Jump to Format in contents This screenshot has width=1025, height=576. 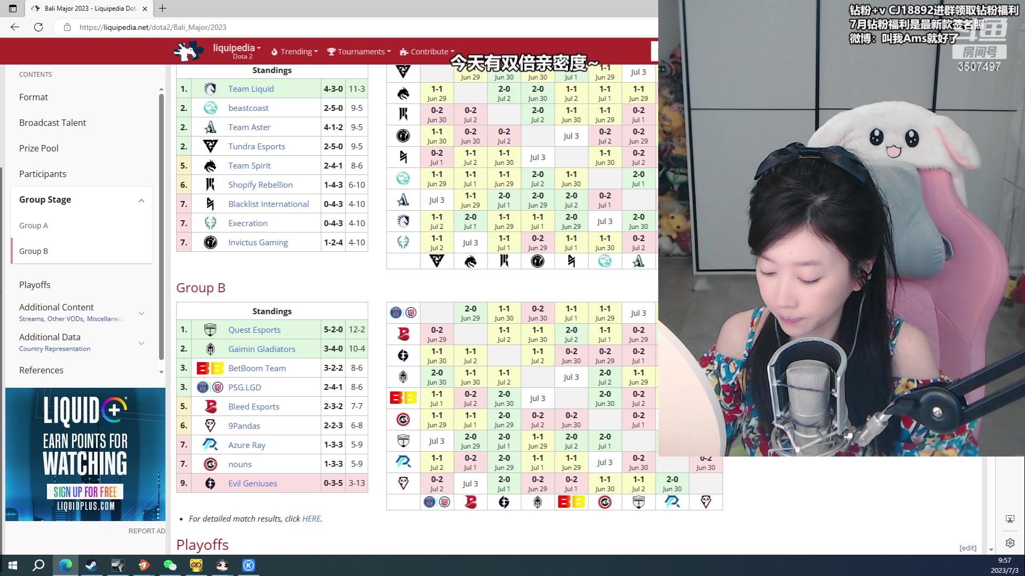34,97
